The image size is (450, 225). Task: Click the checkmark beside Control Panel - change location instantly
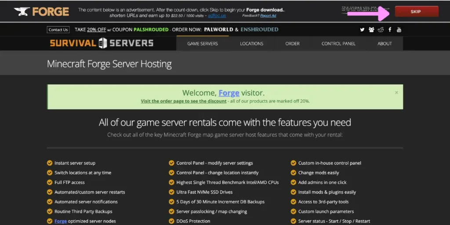point(171,173)
